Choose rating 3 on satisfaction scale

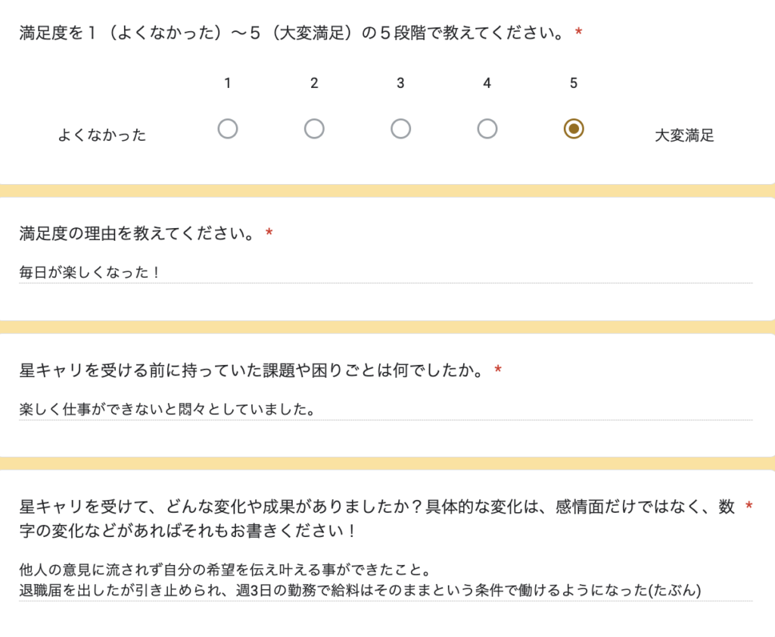coord(400,129)
